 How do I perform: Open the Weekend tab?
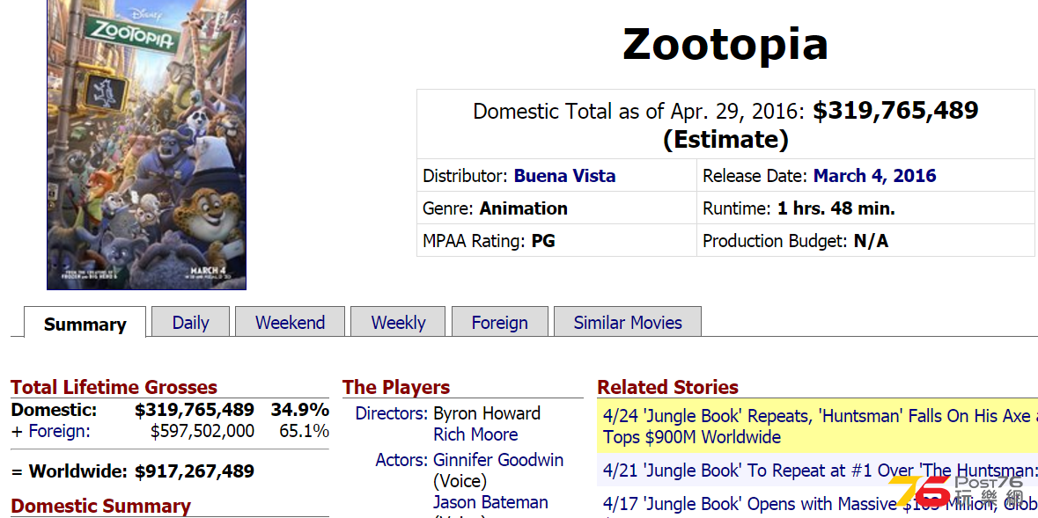click(290, 322)
